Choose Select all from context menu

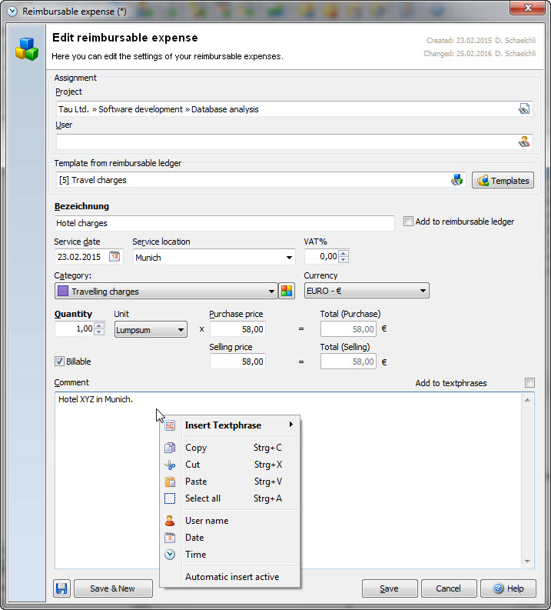coord(203,498)
